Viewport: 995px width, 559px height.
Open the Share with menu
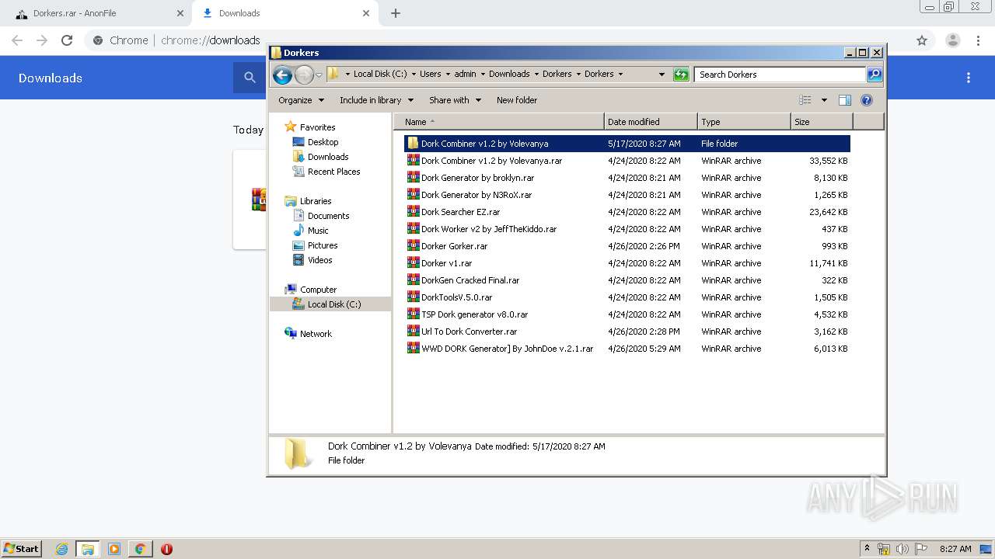[x=455, y=100]
